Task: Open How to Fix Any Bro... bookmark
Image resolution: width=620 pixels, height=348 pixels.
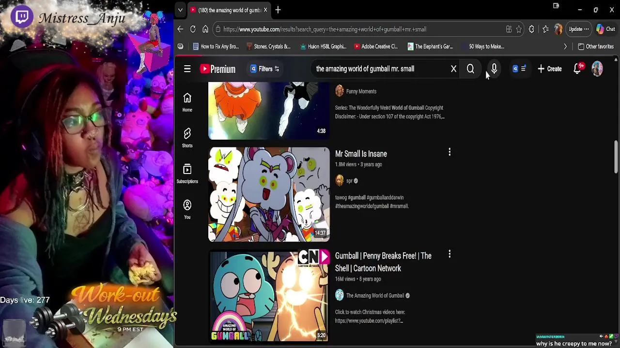Action: pos(216,46)
